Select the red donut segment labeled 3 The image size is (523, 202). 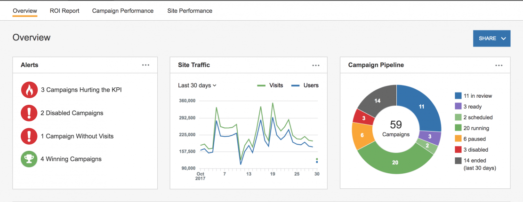[x=363, y=118]
